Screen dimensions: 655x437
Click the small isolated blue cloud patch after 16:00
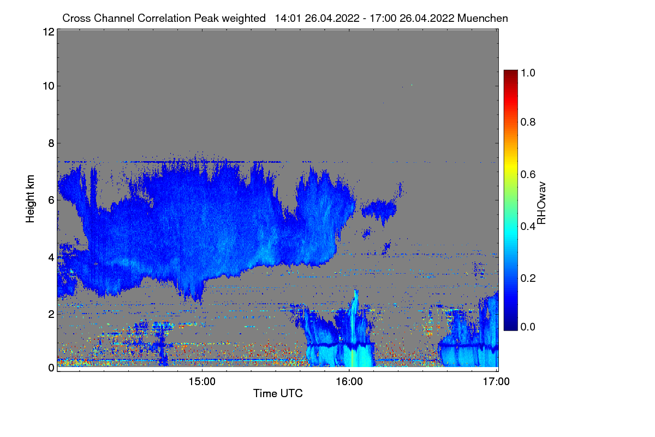coord(379,209)
